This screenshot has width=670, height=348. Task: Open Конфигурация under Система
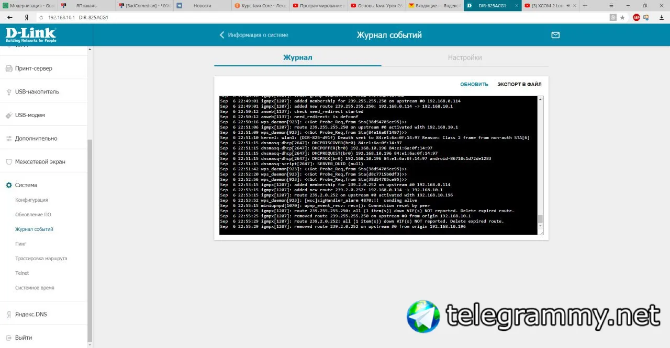(x=31, y=200)
